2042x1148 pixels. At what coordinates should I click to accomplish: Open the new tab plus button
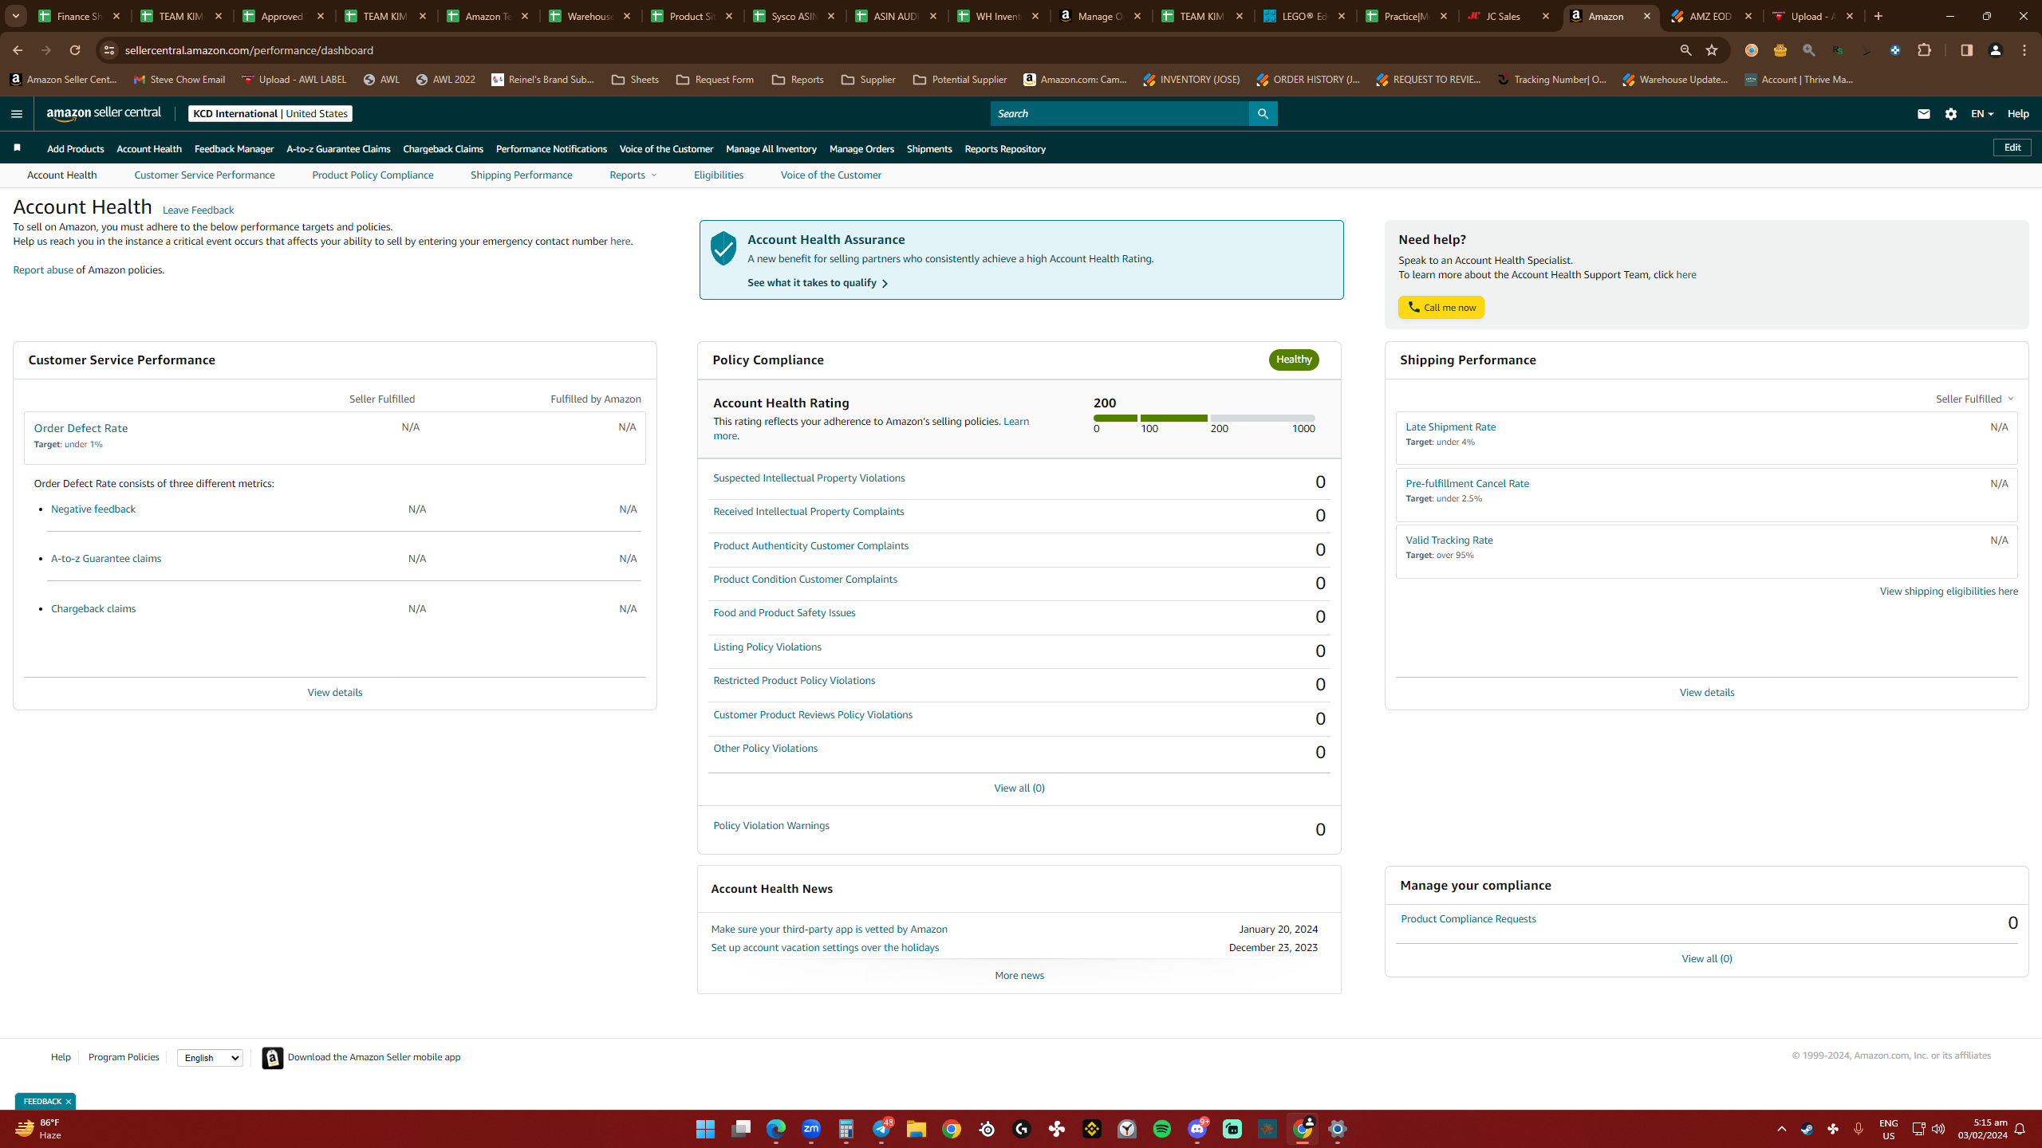(x=1878, y=16)
